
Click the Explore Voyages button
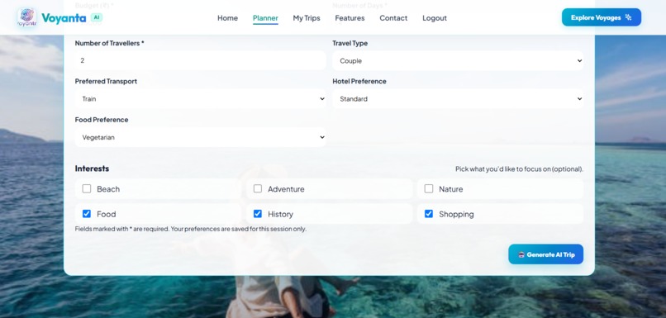coord(602,17)
